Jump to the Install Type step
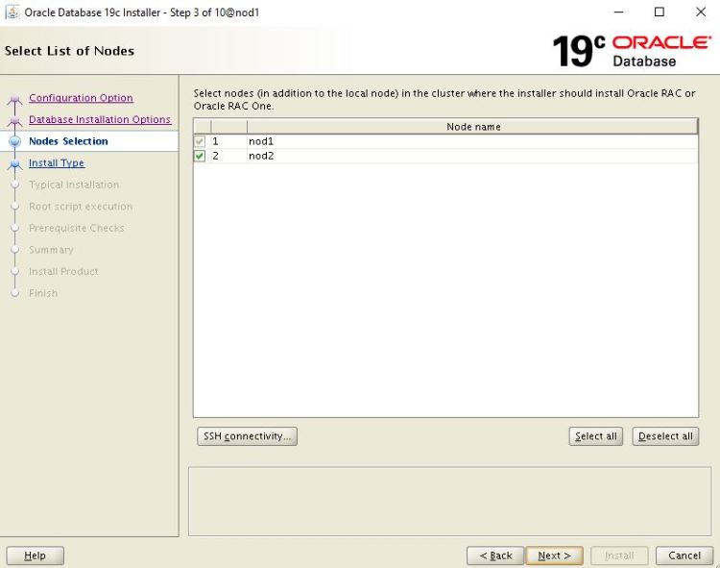Screen dimensions: 720x568 [57, 163]
